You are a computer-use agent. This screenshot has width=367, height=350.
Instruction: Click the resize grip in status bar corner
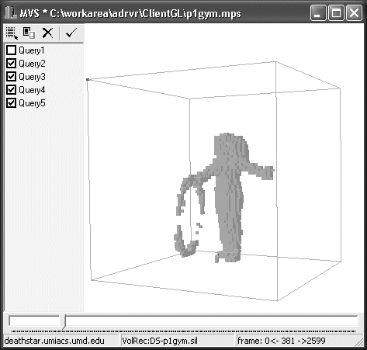(358, 341)
